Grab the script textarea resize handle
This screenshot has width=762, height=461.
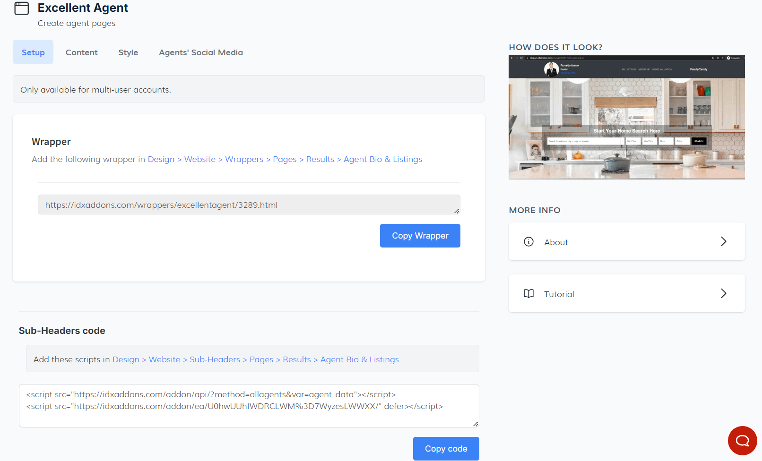coord(476,424)
